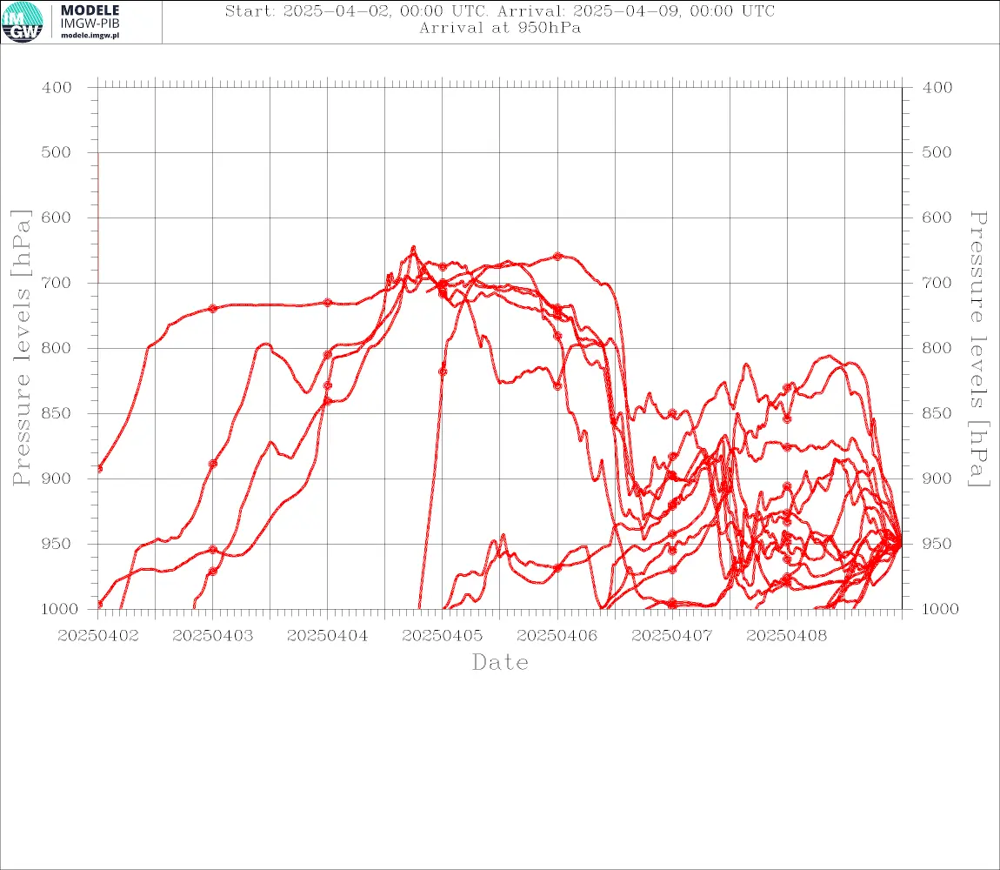
Task: Click the IMGW circular logo
Action: [x=23, y=23]
